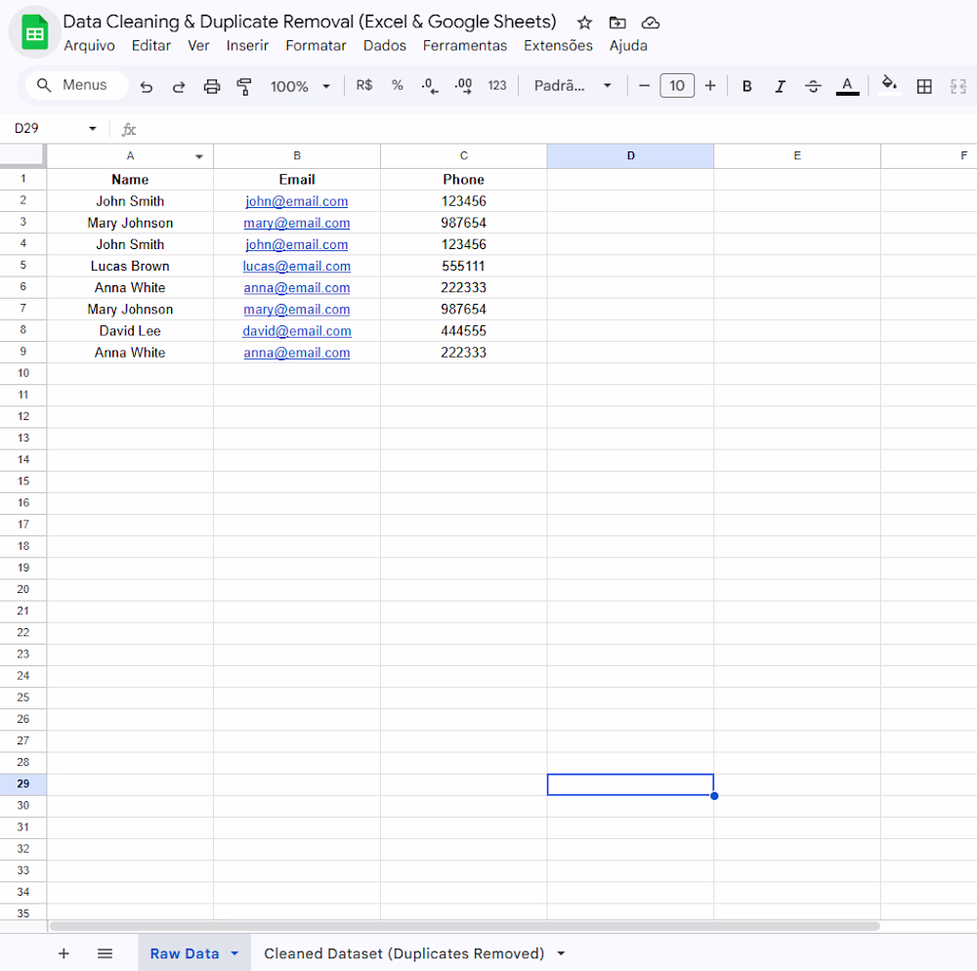
Task: Select phone value 444555
Action: coord(463,331)
